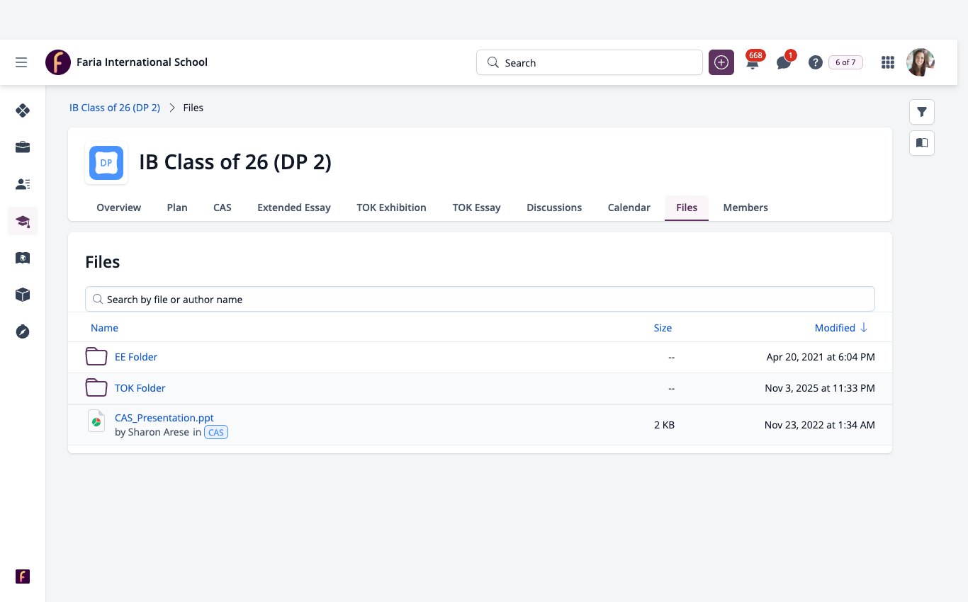Click the IB Class of 26 (DP 2) heading

pyautogui.click(x=235, y=162)
